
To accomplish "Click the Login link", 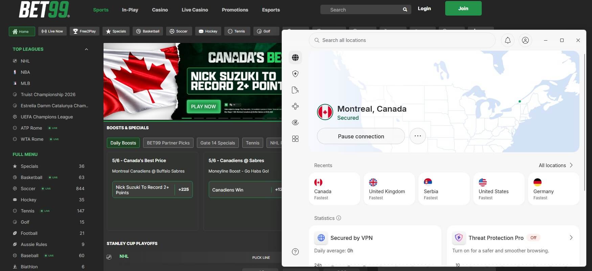I will coord(424,8).
